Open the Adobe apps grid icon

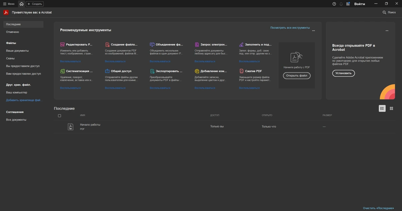[348, 4]
